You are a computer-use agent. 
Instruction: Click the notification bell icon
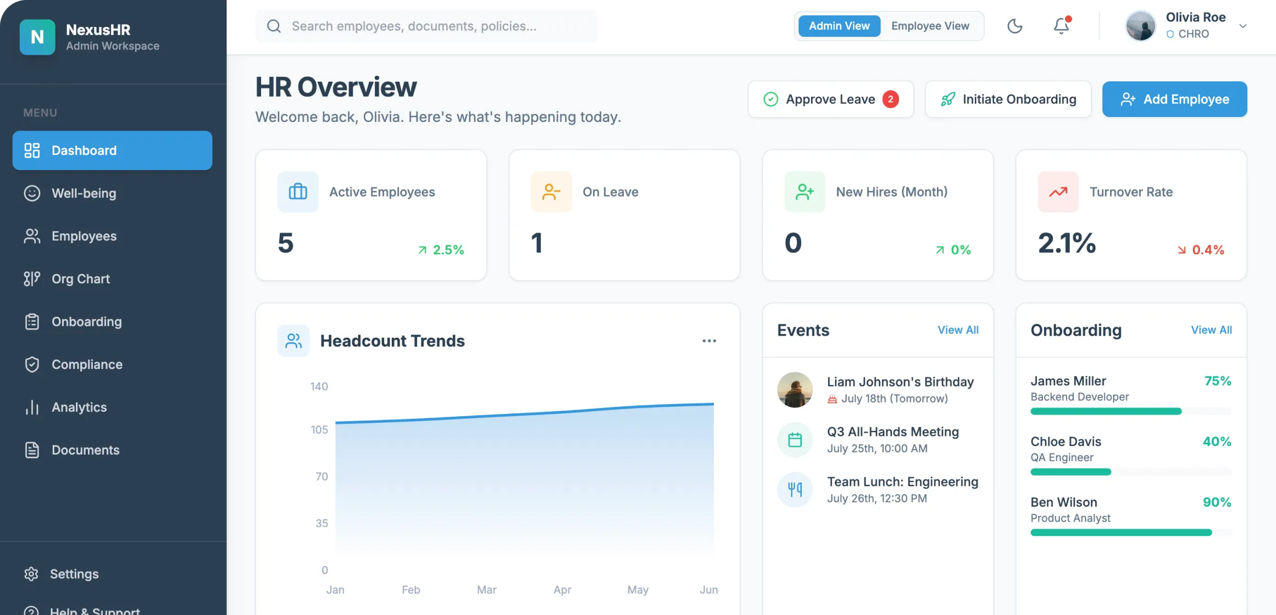click(x=1061, y=26)
